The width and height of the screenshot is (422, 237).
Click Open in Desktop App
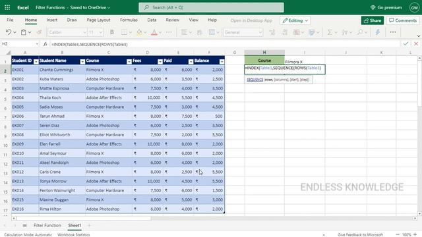click(x=251, y=20)
